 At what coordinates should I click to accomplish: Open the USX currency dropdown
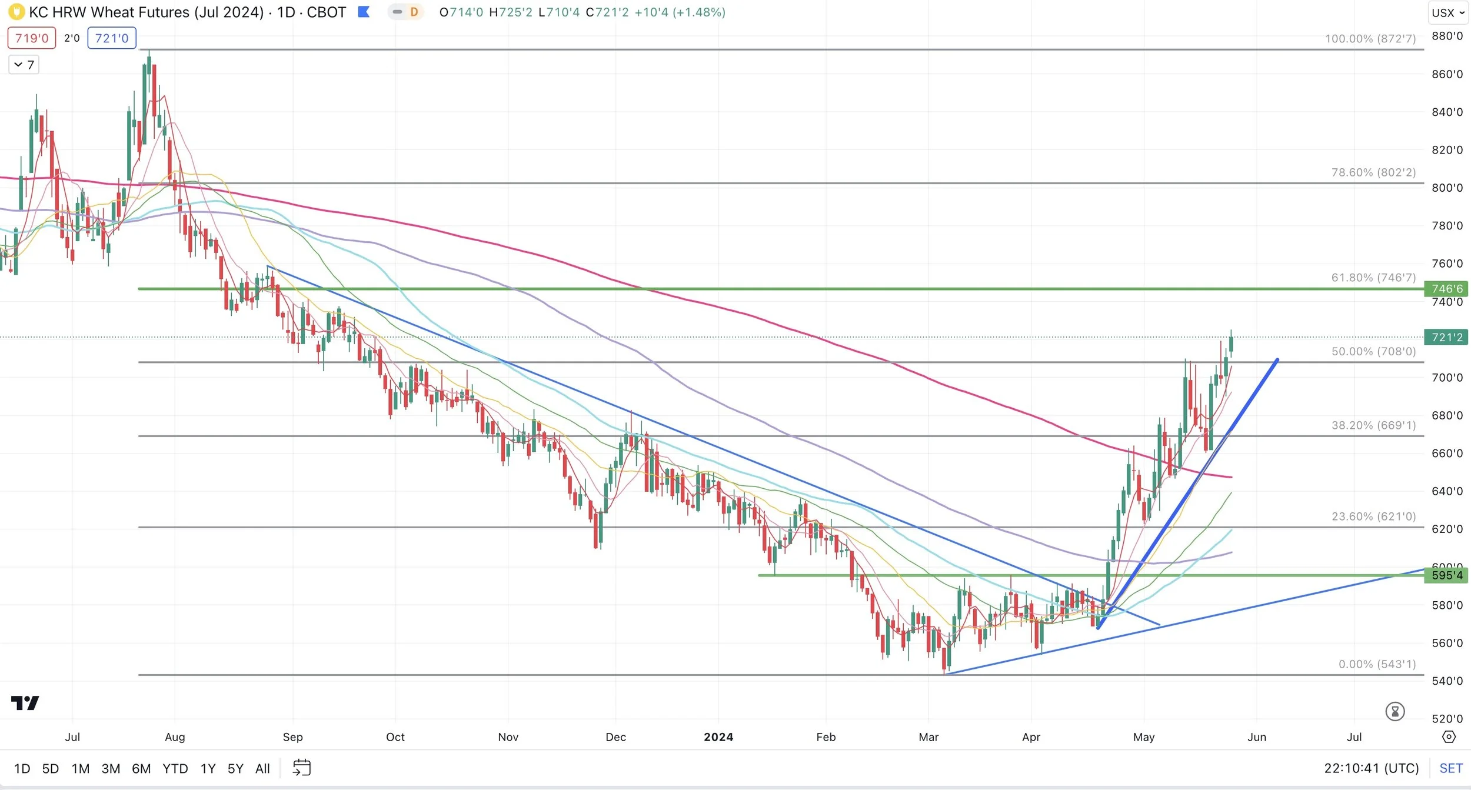1447,12
